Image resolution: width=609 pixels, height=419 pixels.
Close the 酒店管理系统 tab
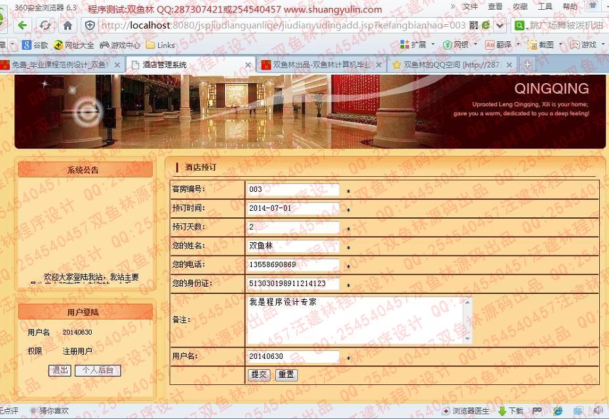pos(248,65)
